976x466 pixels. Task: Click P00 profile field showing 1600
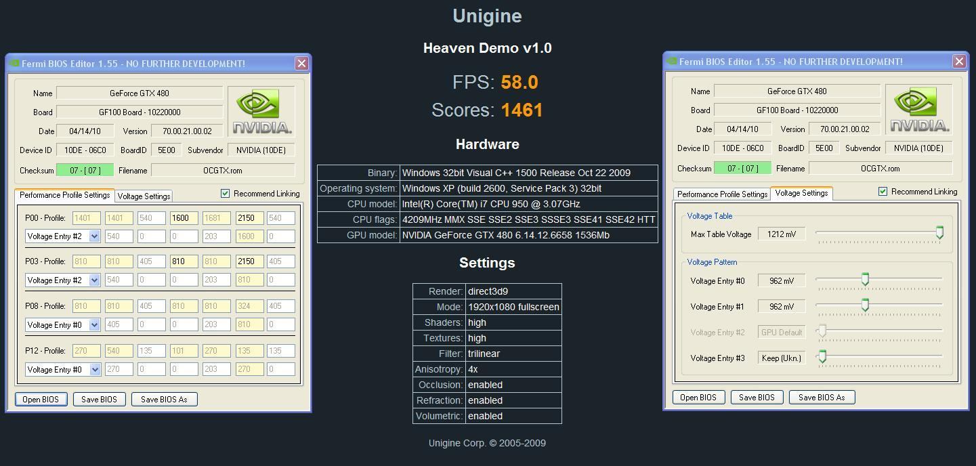[x=184, y=217]
